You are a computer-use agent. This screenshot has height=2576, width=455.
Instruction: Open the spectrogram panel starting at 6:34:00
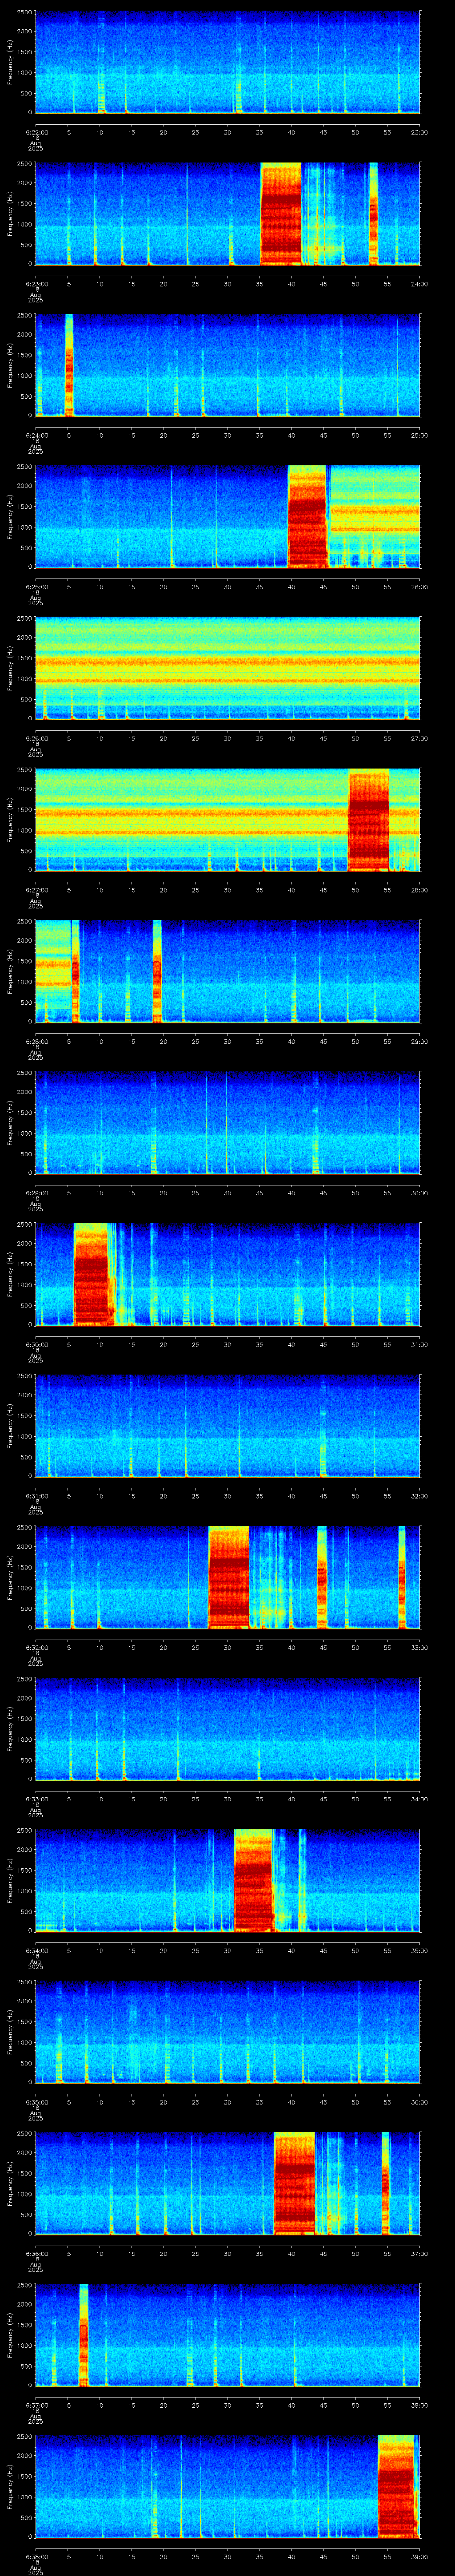228,1880
